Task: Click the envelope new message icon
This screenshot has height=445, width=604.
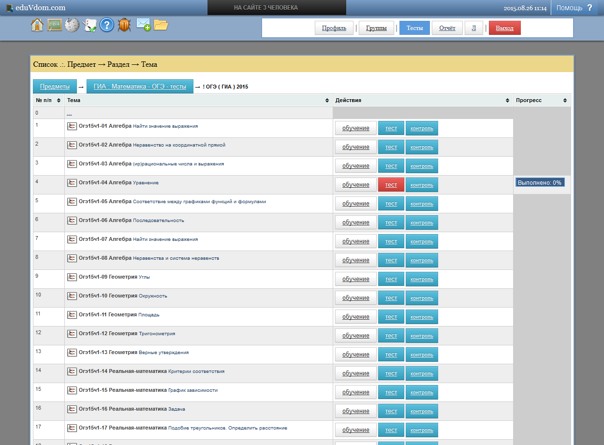Action: (x=143, y=25)
